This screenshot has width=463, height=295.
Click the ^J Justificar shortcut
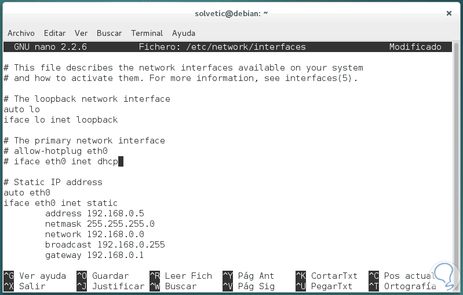pyautogui.click(x=110, y=286)
